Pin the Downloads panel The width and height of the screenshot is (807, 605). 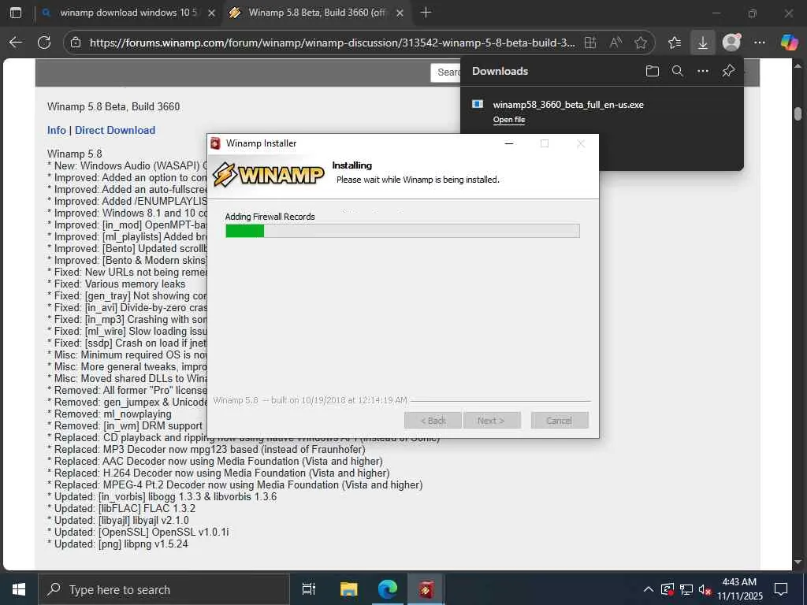[728, 71]
